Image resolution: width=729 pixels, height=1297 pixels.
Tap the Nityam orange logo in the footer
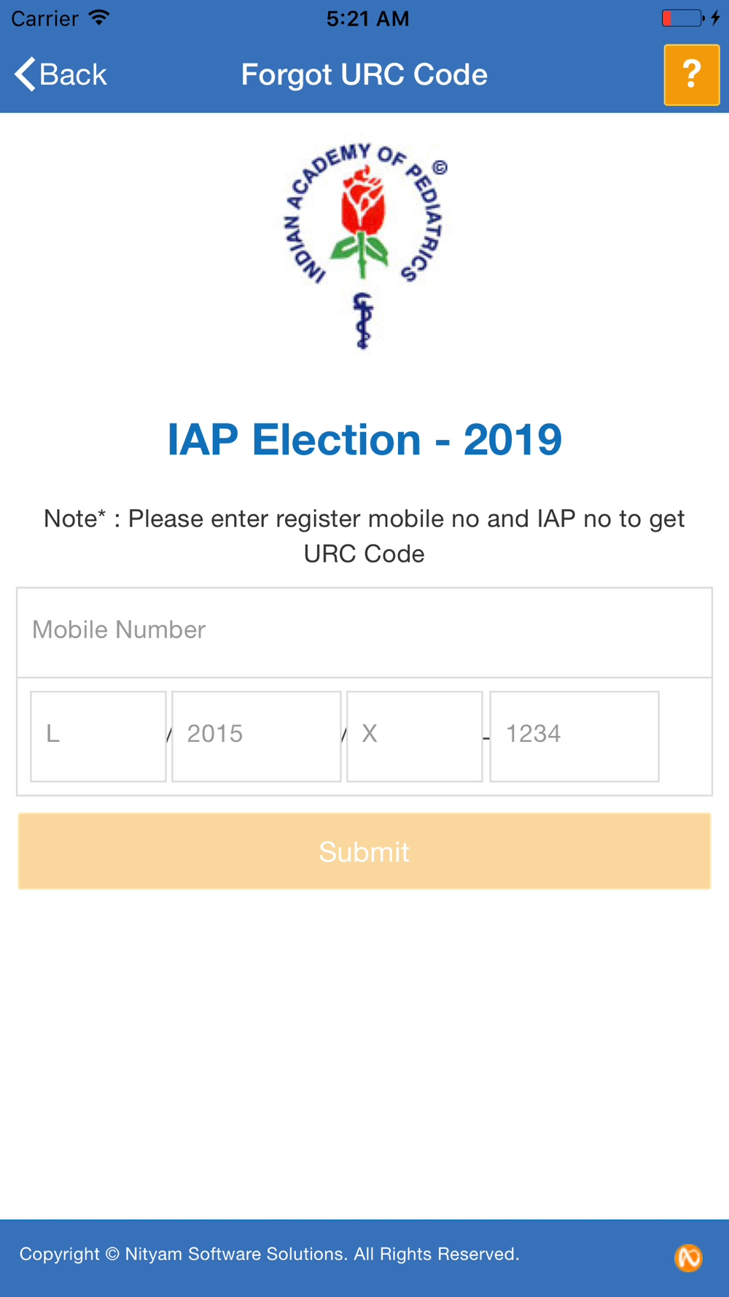point(688,1258)
